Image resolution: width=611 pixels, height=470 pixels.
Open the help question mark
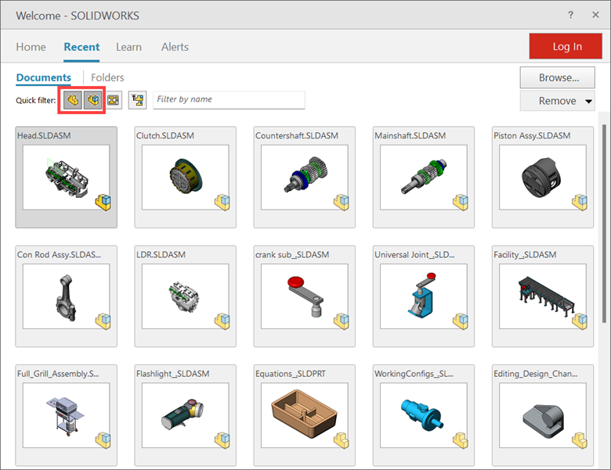coord(570,15)
